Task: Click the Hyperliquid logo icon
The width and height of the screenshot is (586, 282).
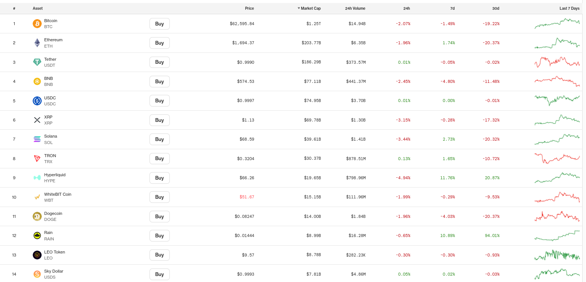Action: tap(37, 178)
